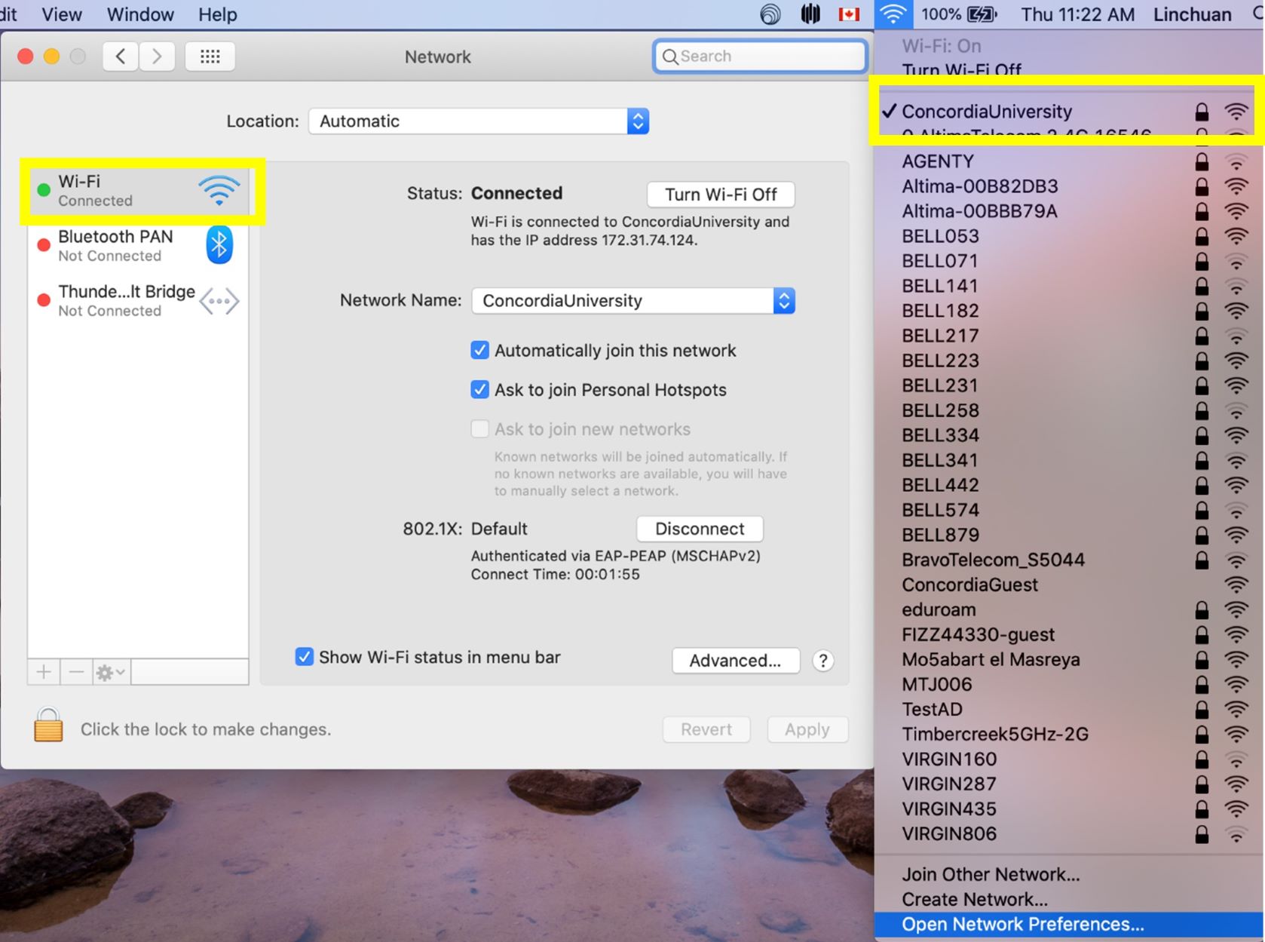Join Altima-00B82DB3 network
The image size is (1265, 942).
tap(1069, 186)
